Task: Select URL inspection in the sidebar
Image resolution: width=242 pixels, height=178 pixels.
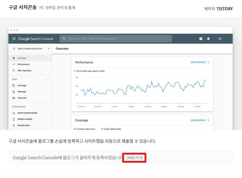Action: (30, 71)
